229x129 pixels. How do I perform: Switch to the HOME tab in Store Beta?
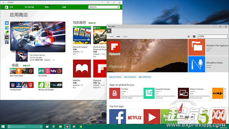(x=111, y=36)
